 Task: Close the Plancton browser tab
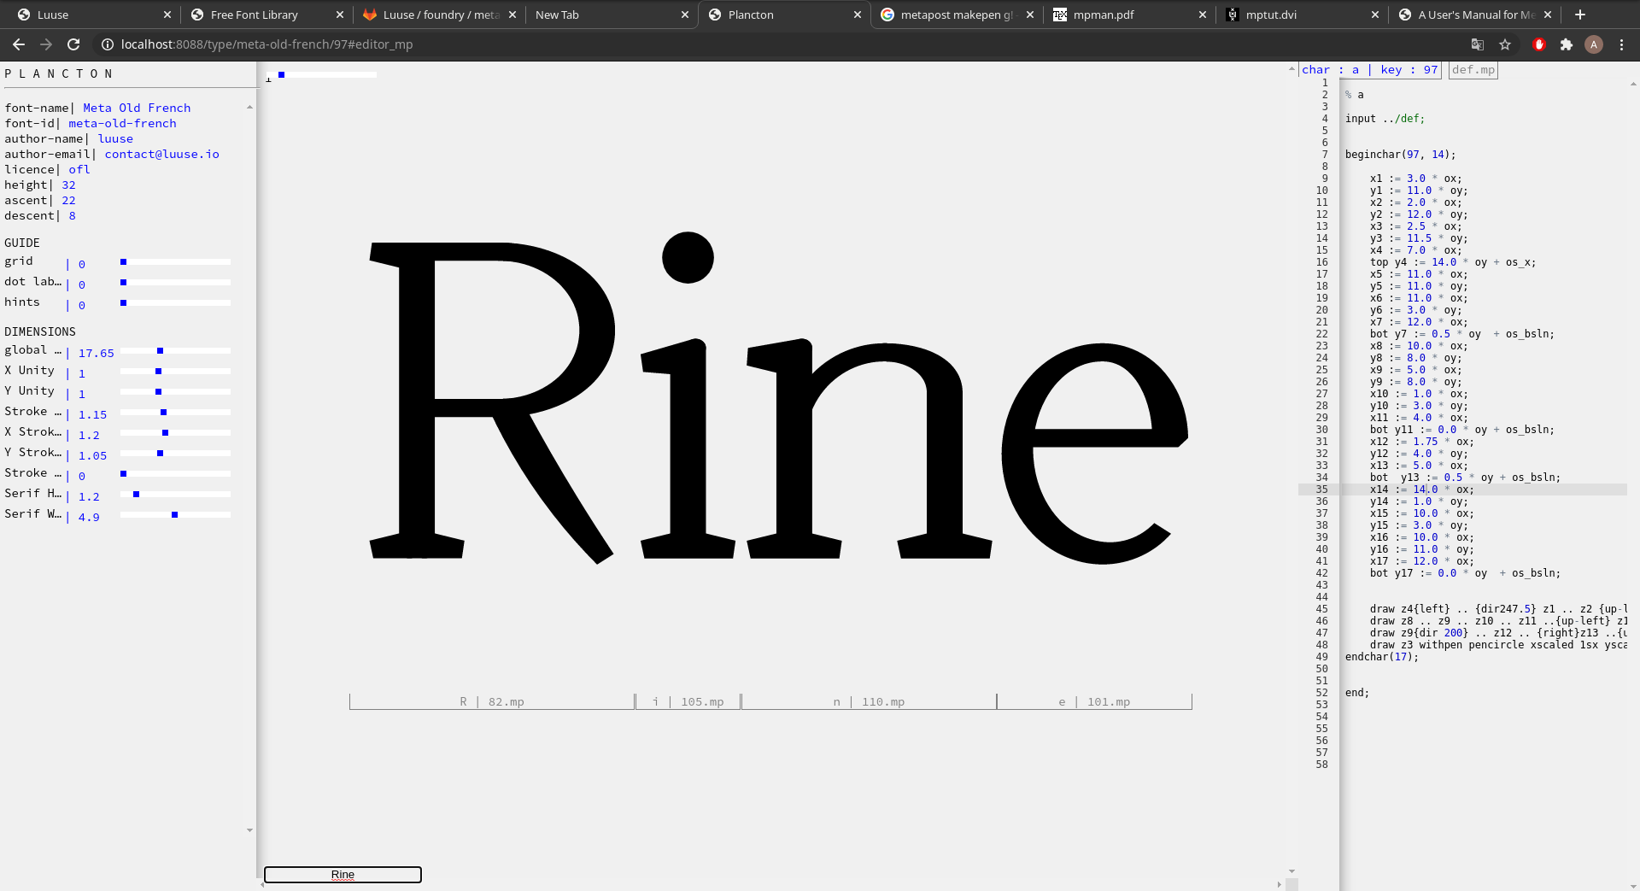click(858, 15)
